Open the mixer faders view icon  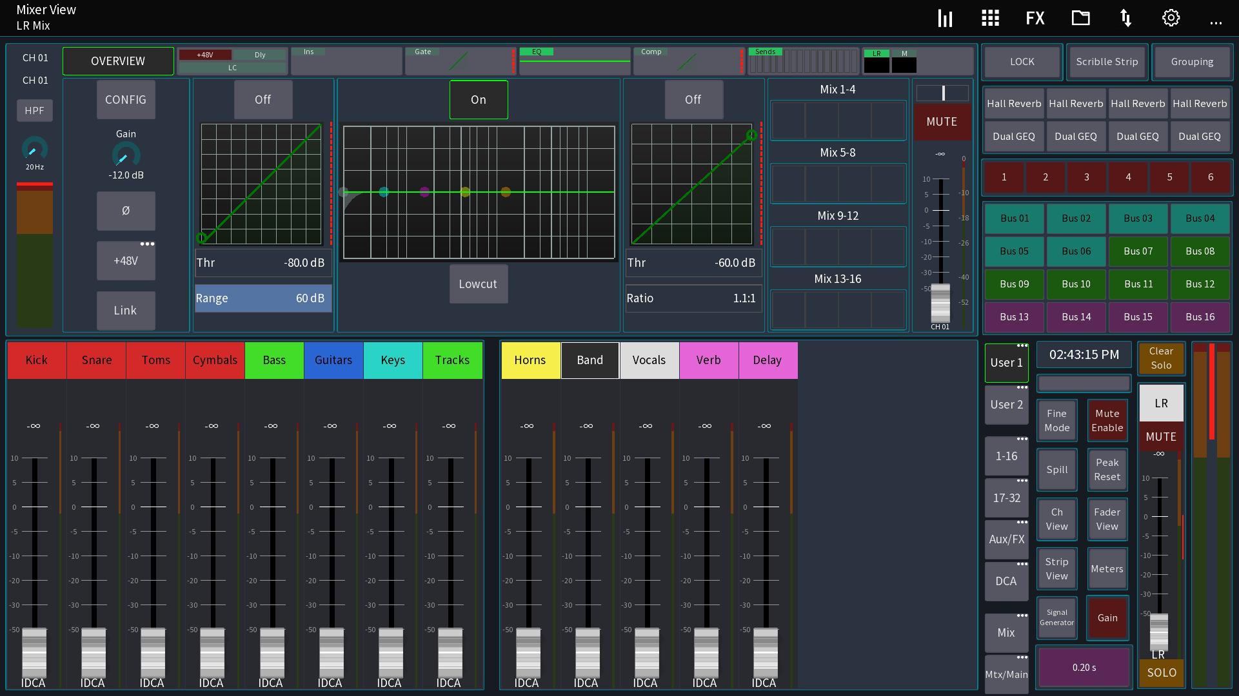pyautogui.click(x=945, y=18)
